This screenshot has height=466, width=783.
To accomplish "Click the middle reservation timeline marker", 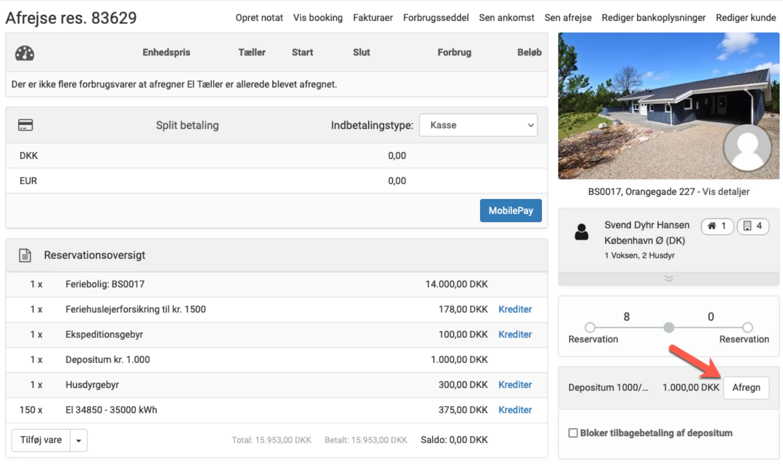I will (668, 327).
